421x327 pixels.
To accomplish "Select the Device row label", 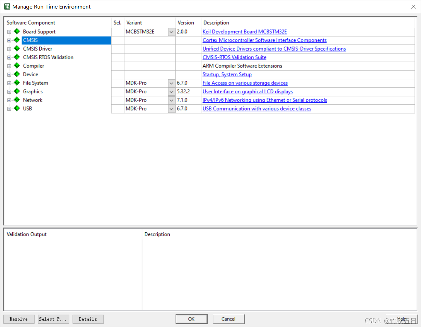I will tap(30, 75).
